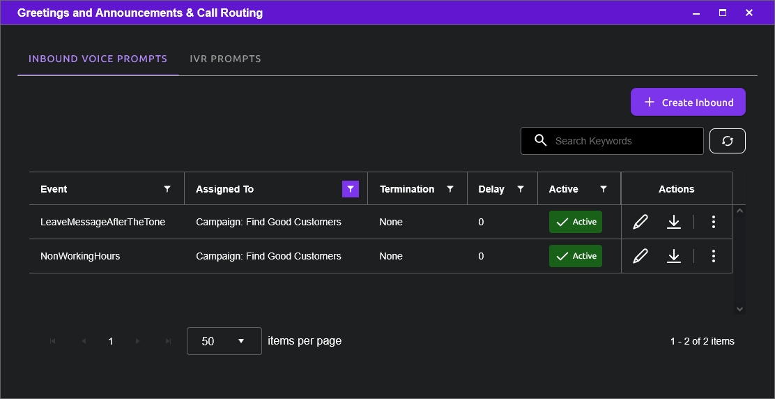The image size is (775, 399).
Task: Open the more options menu for the LeaveMessageAfterTheTone row
Action: (x=713, y=222)
